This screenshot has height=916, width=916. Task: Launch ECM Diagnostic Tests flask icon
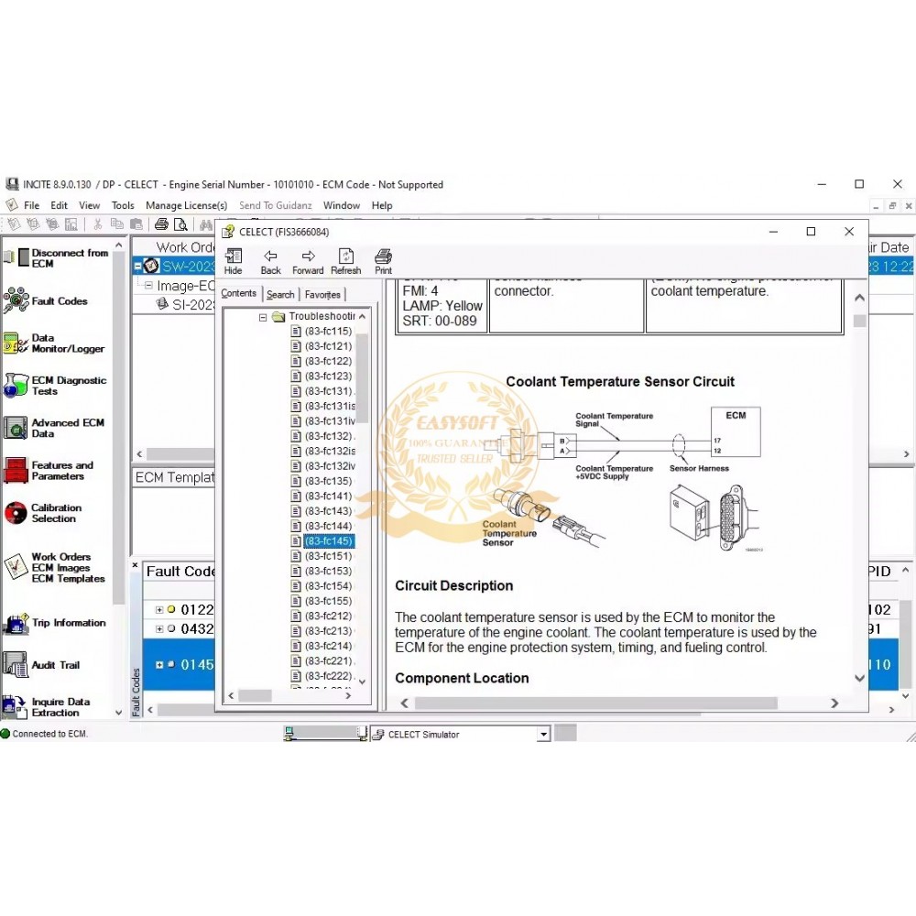tap(16, 386)
